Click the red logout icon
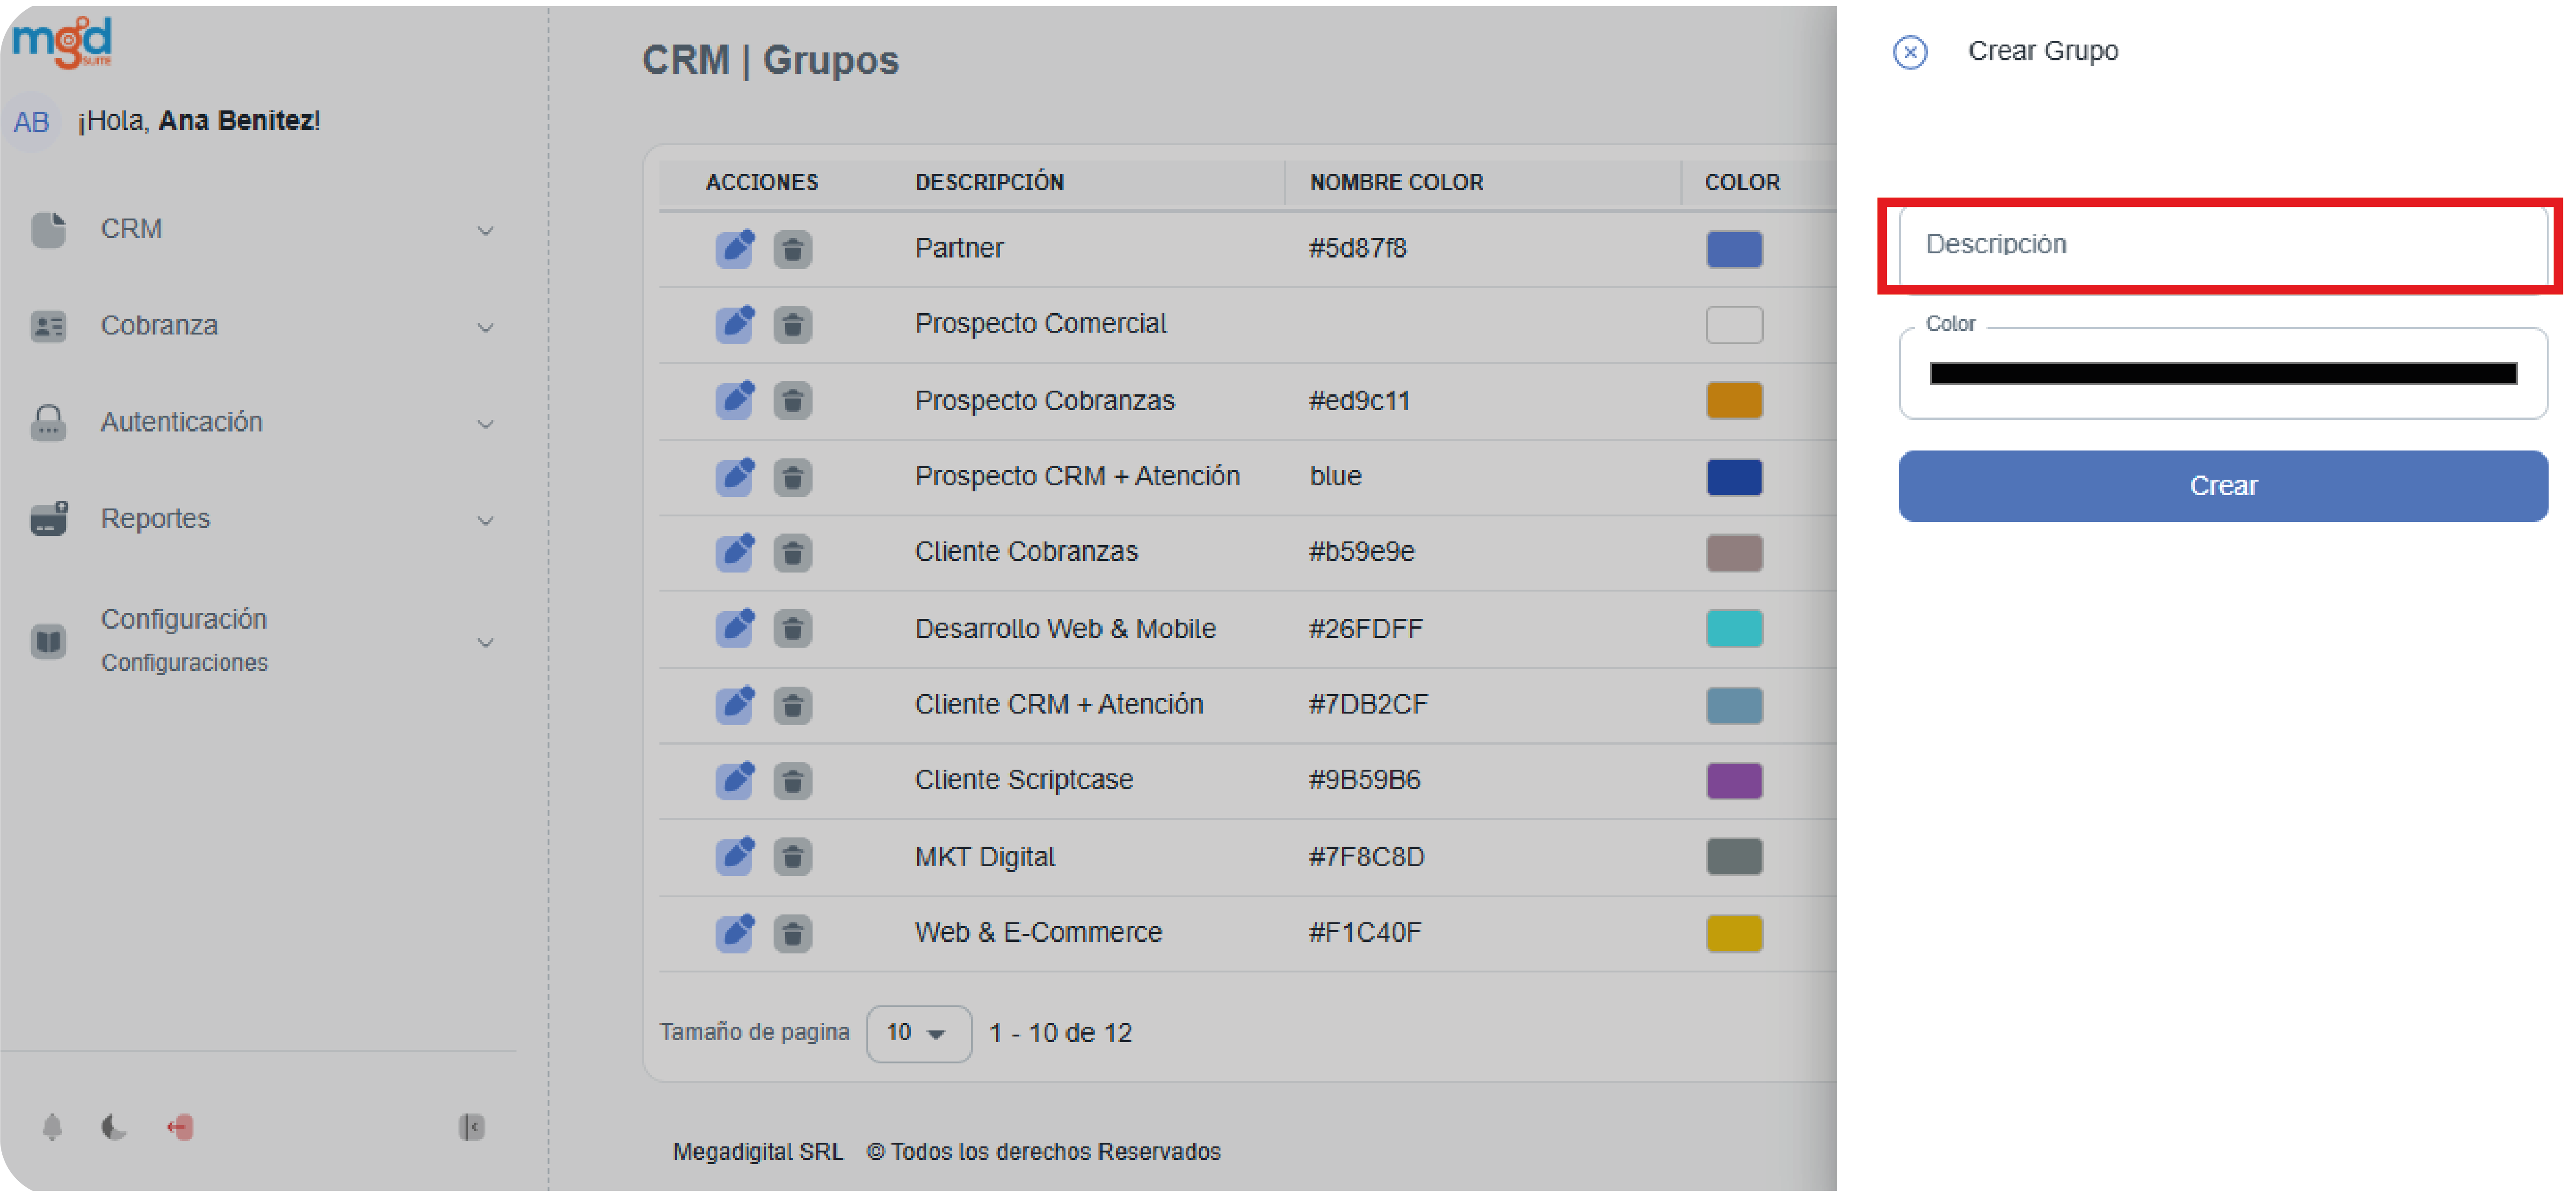Screen dimensions: 2576x1197 click(180, 1128)
